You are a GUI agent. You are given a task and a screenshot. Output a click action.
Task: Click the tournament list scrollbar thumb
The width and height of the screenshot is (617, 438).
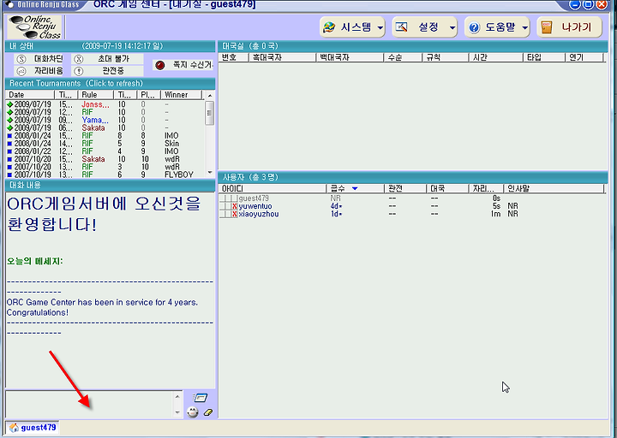(210, 113)
